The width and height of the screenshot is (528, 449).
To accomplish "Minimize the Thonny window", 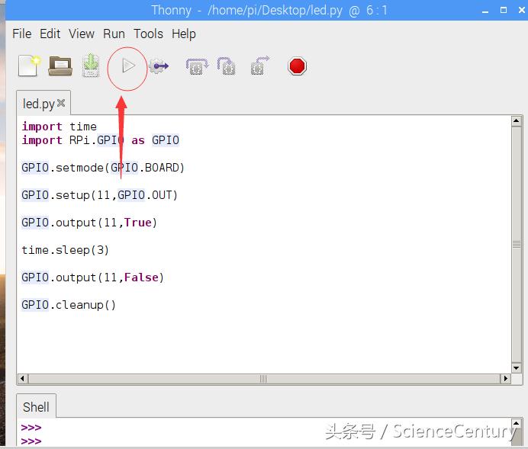I will 485,11.
